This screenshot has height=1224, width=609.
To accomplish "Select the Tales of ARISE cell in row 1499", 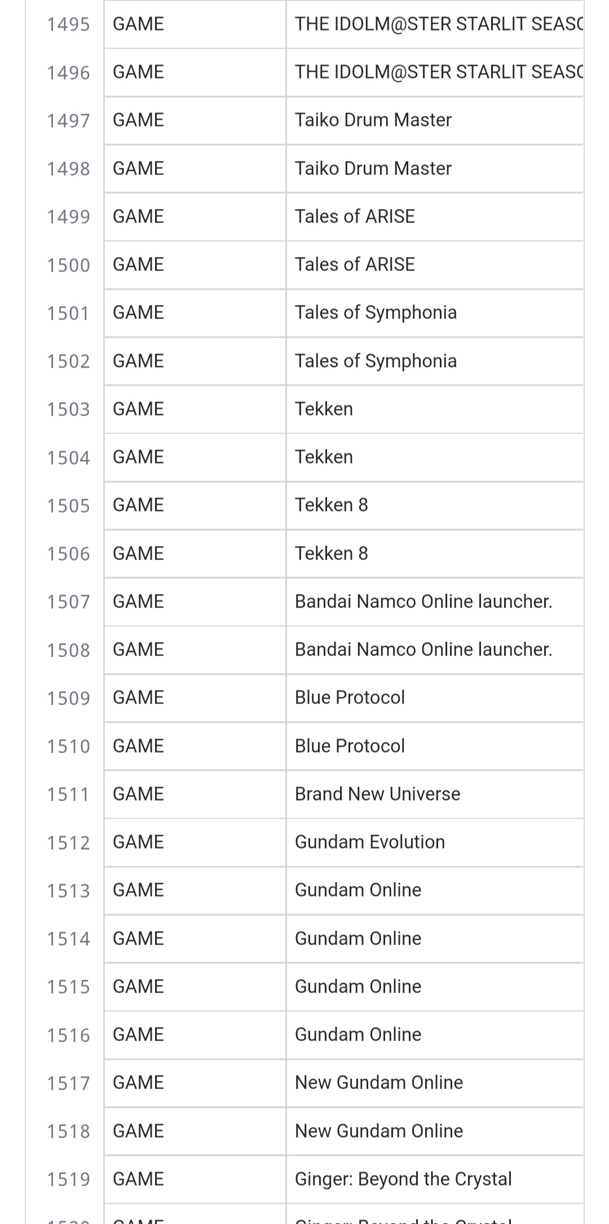I will pos(435,217).
